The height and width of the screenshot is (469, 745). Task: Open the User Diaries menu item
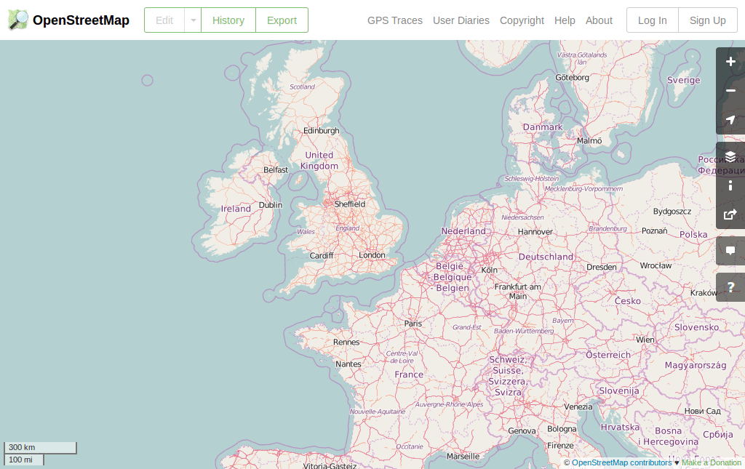pos(461,20)
